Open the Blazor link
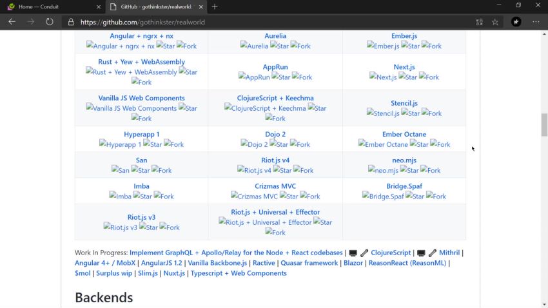Image resolution: width=548 pixels, height=308 pixels. 353,263
